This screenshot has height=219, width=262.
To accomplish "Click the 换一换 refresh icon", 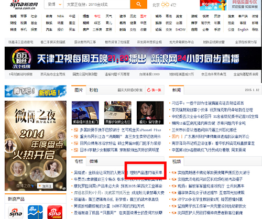I will (149, 90).
